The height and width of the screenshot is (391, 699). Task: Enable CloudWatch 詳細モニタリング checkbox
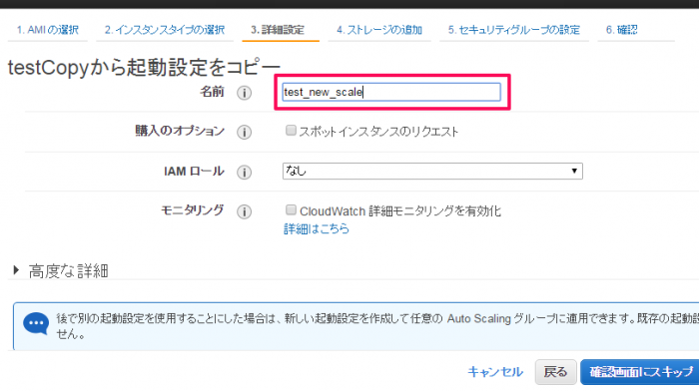(291, 209)
